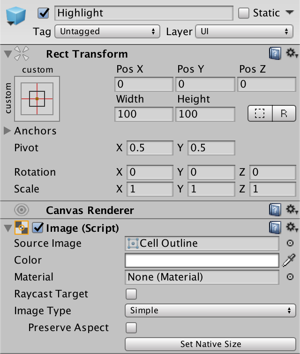This screenshot has height=354, width=300.
Task: Open the Material object picker circle
Action: coord(290,277)
